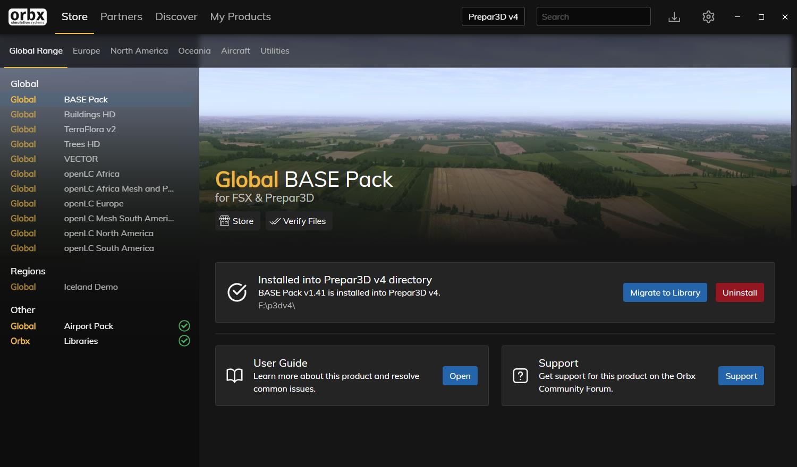Click the scrollbar on right edge
The height and width of the screenshot is (467, 797).
point(794,127)
